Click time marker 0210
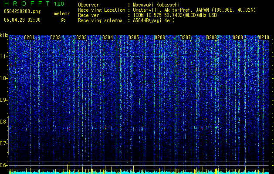Screen dimensions: 274x174 (x=264, y=37)
